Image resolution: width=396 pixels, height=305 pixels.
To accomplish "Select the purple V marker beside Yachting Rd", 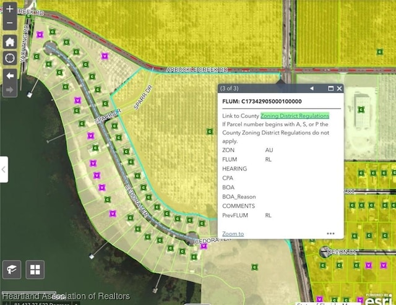I will coord(40,35).
